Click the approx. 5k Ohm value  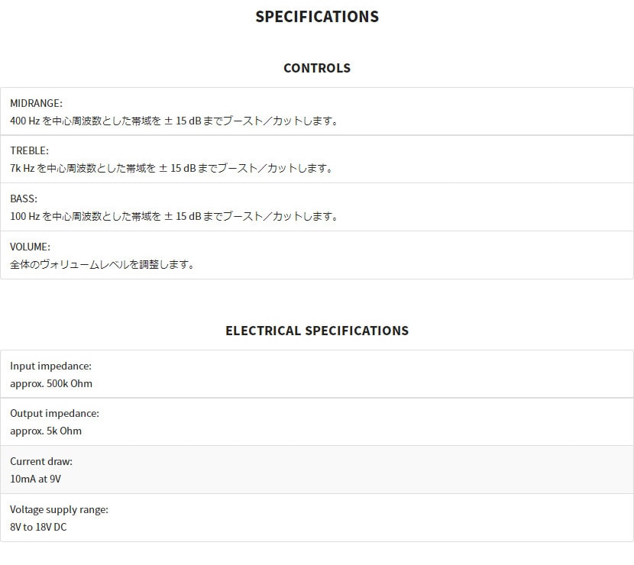click(46, 431)
